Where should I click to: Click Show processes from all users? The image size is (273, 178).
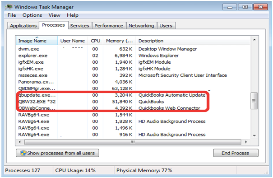57,153
